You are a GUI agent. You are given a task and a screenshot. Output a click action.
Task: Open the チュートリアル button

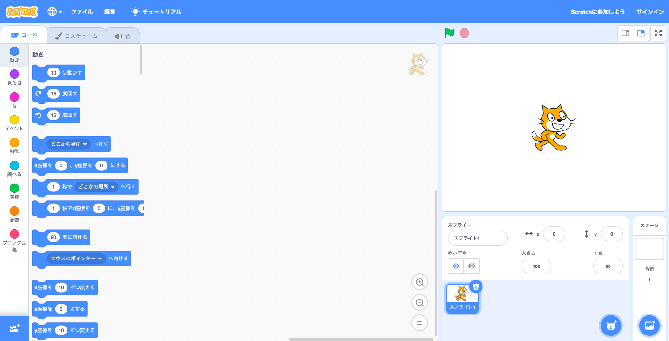click(156, 12)
